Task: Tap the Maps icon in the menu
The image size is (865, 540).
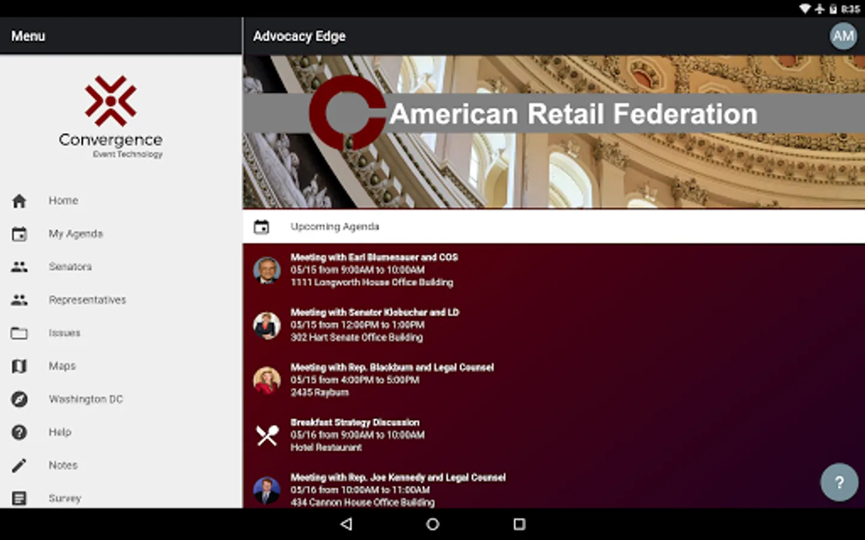Action: (x=19, y=366)
